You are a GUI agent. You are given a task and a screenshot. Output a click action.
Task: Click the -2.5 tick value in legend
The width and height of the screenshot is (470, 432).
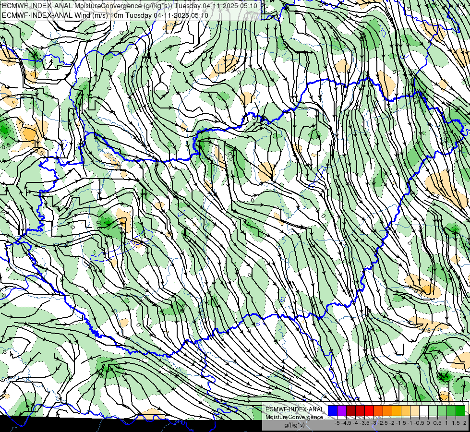[x=383, y=423]
